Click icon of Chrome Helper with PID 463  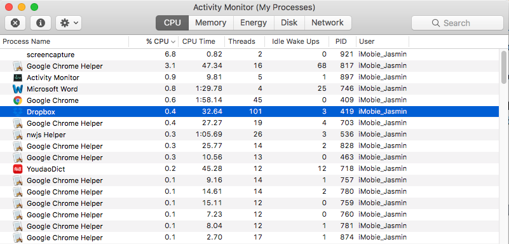tap(18, 158)
